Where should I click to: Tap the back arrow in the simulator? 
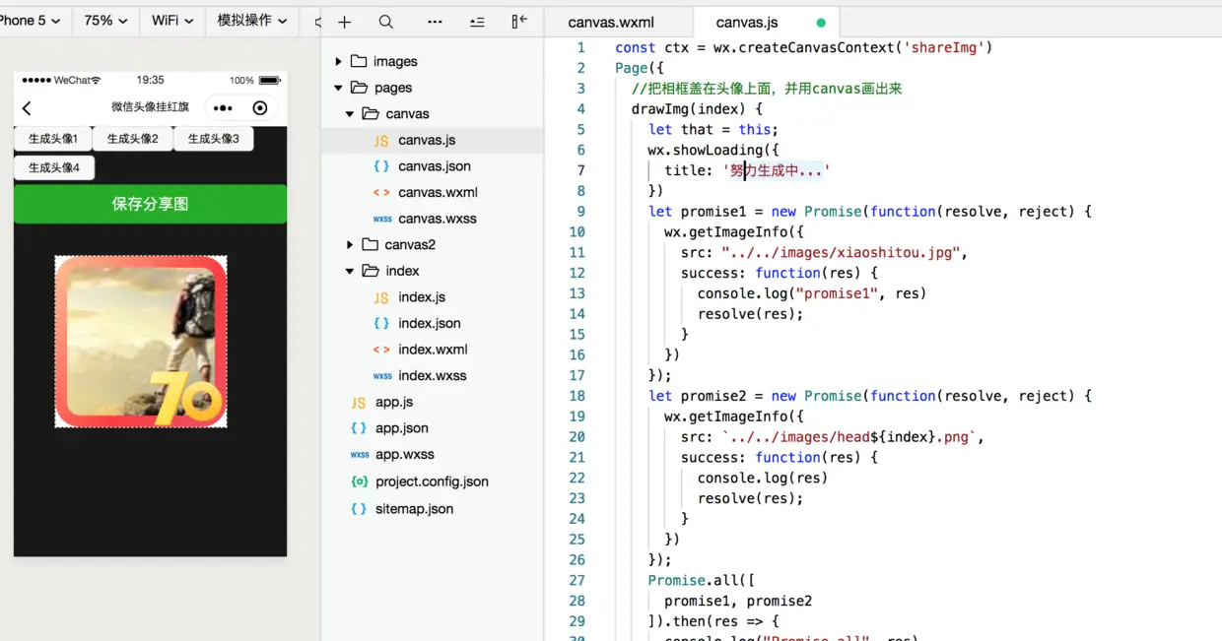pyautogui.click(x=27, y=108)
